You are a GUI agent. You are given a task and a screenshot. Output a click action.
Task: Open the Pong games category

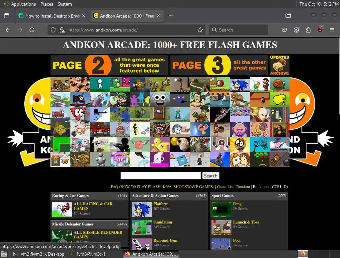click(x=237, y=204)
